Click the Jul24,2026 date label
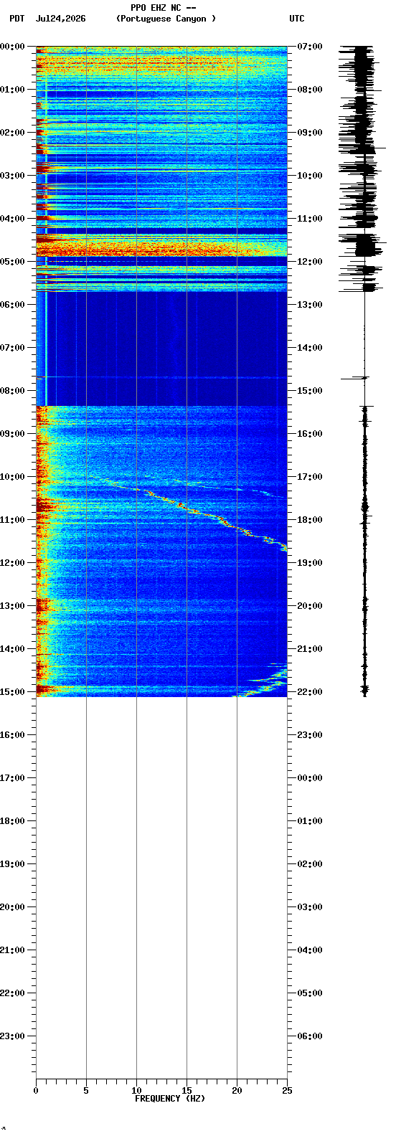The image size is (396, 1136). coord(60,19)
